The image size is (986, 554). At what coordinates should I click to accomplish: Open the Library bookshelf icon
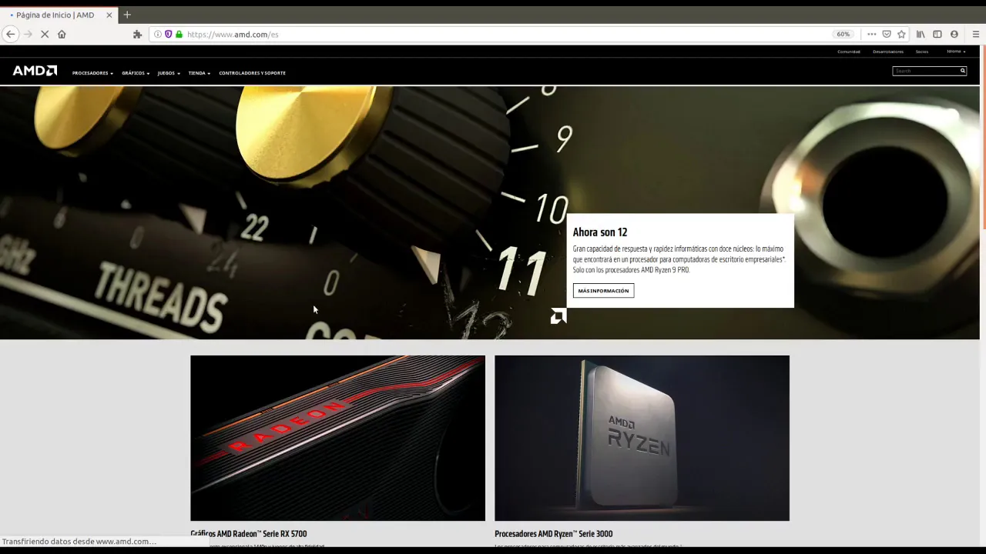pyautogui.click(x=921, y=34)
